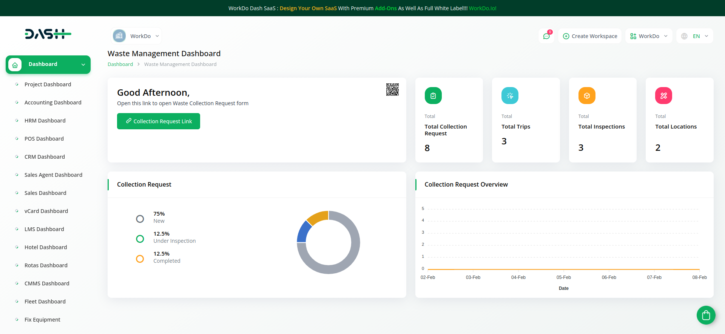The height and width of the screenshot is (334, 725).
Task: Click the Total Collection Request clipboard icon
Action: [x=433, y=96]
